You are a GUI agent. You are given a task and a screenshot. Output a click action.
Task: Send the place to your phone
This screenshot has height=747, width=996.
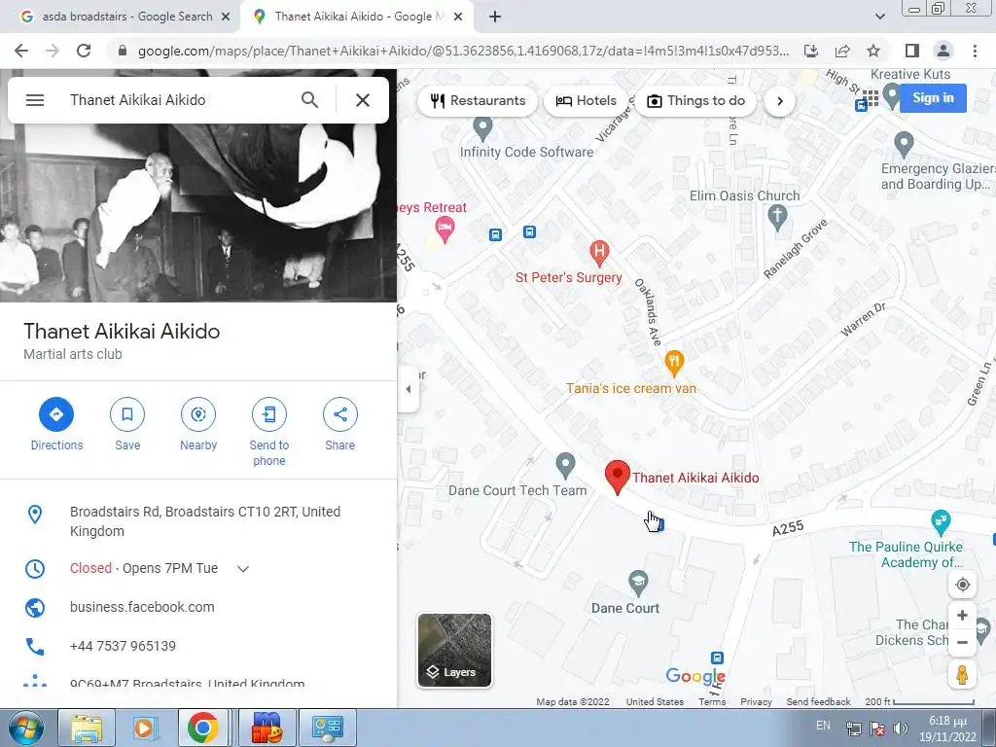tap(269, 432)
